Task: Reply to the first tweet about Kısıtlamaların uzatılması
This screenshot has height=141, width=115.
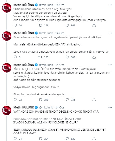Action: click(x=15, y=25)
